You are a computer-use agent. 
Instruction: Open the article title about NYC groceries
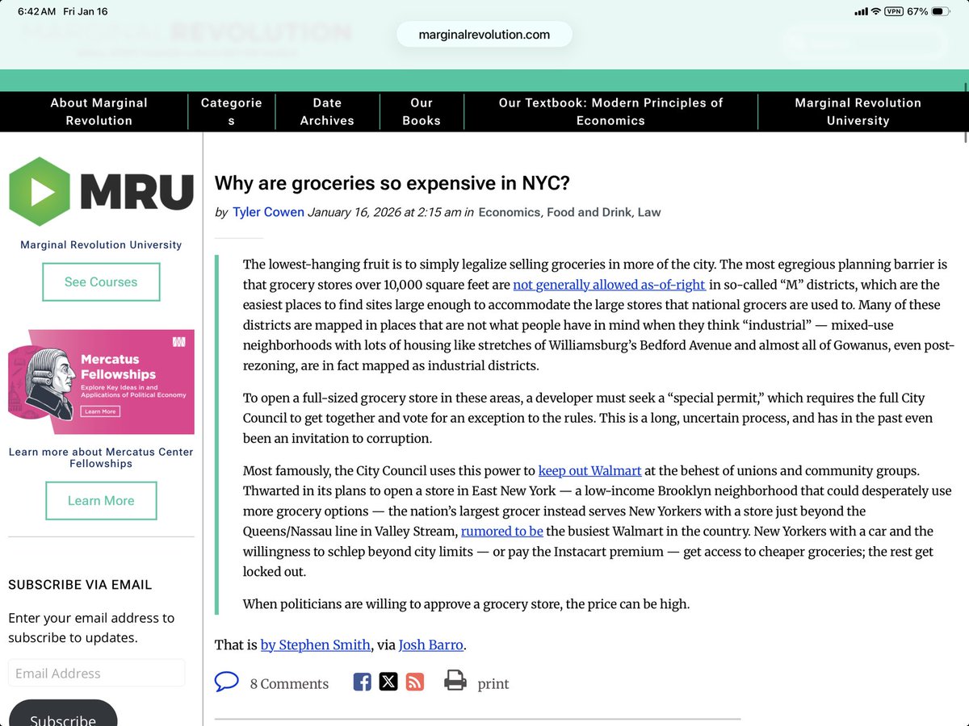(392, 183)
